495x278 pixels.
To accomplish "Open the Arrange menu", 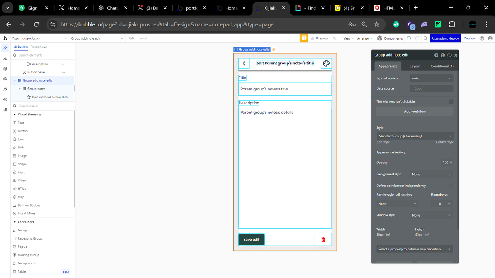I will point(364,38).
